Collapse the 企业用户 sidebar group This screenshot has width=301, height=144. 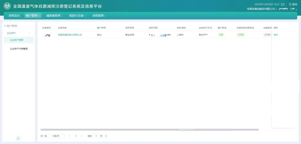pyautogui.click(x=29, y=33)
